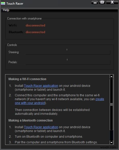Minimize the Touch Racer window
Screen dimensions: 119x150
point(95,2)
